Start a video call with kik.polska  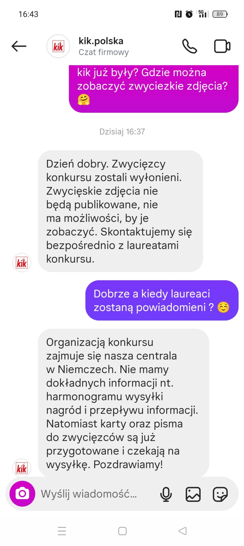pyautogui.click(x=222, y=46)
